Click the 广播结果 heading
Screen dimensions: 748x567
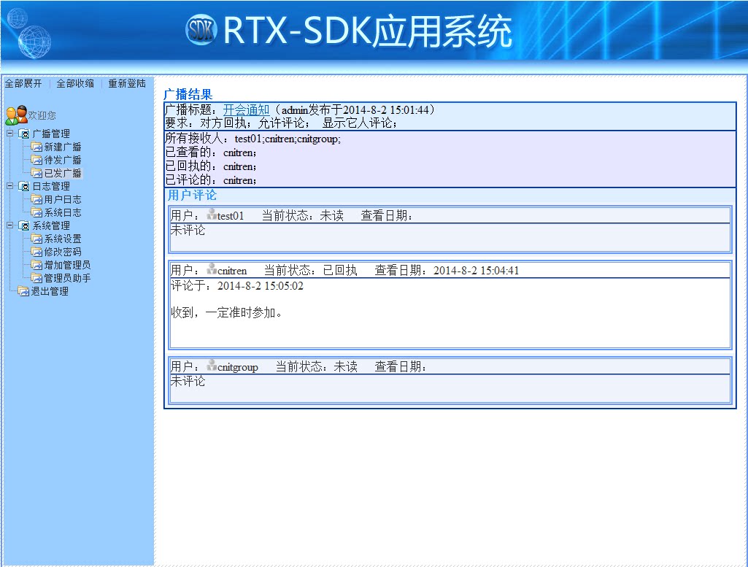coord(188,94)
